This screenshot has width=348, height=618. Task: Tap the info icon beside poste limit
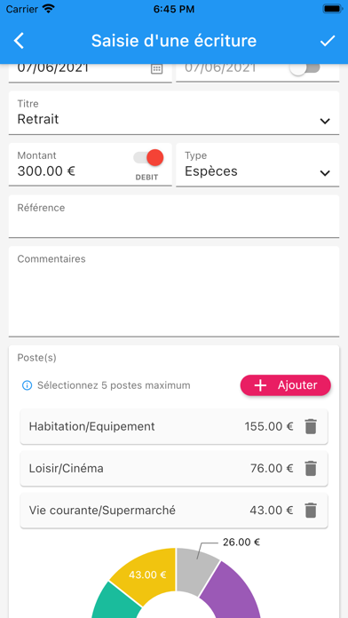tap(27, 385)
